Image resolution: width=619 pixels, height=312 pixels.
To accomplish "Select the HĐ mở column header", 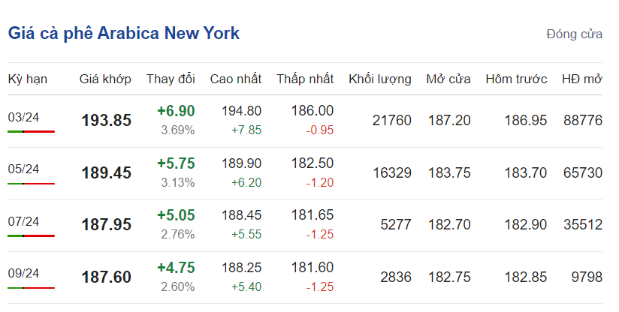I will (582, 79).
